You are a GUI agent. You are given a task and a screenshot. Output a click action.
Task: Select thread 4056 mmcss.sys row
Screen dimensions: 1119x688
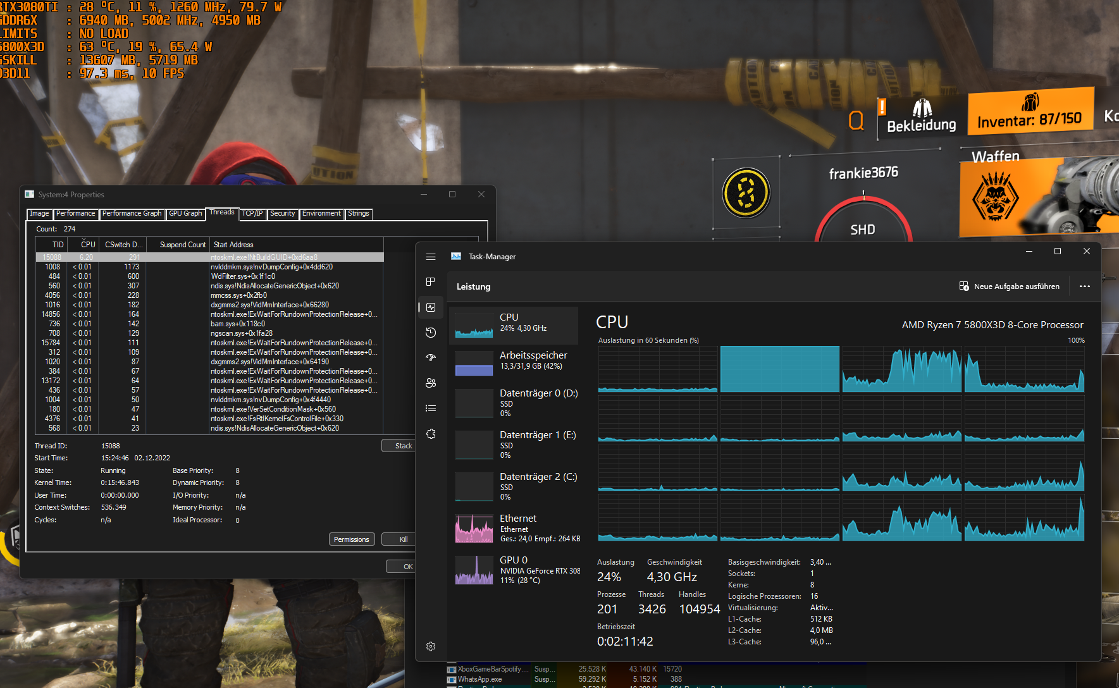[209, 295]
